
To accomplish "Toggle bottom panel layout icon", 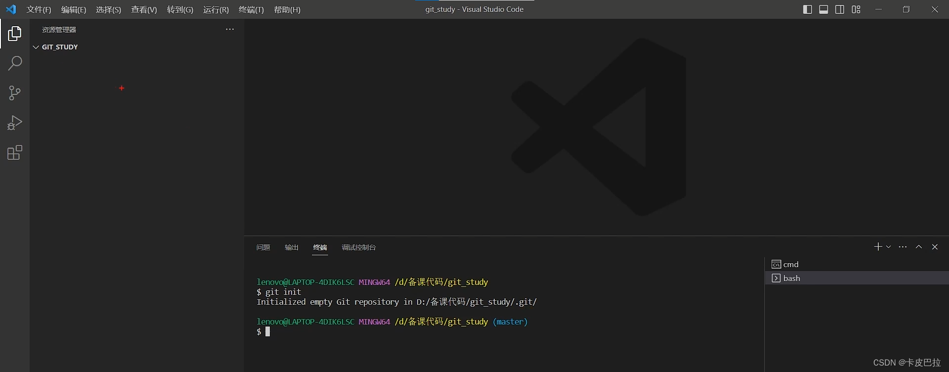I will (823, 9).
